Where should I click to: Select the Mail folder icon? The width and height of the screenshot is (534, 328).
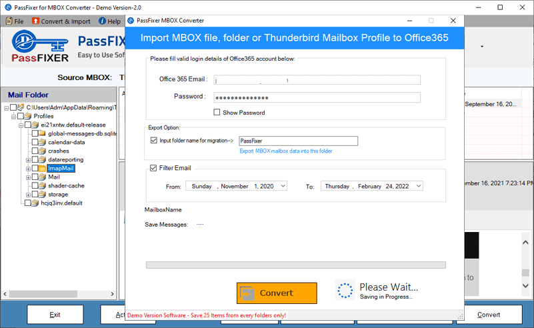42,177
